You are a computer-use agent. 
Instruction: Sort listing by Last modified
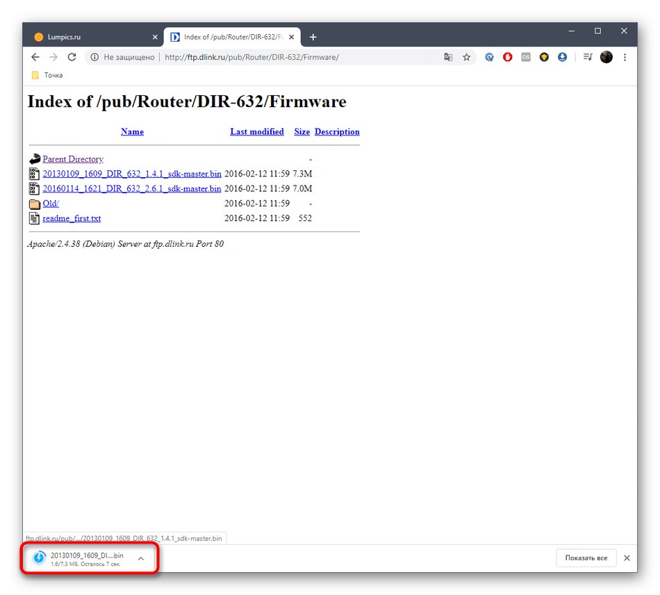pos(257,132)
